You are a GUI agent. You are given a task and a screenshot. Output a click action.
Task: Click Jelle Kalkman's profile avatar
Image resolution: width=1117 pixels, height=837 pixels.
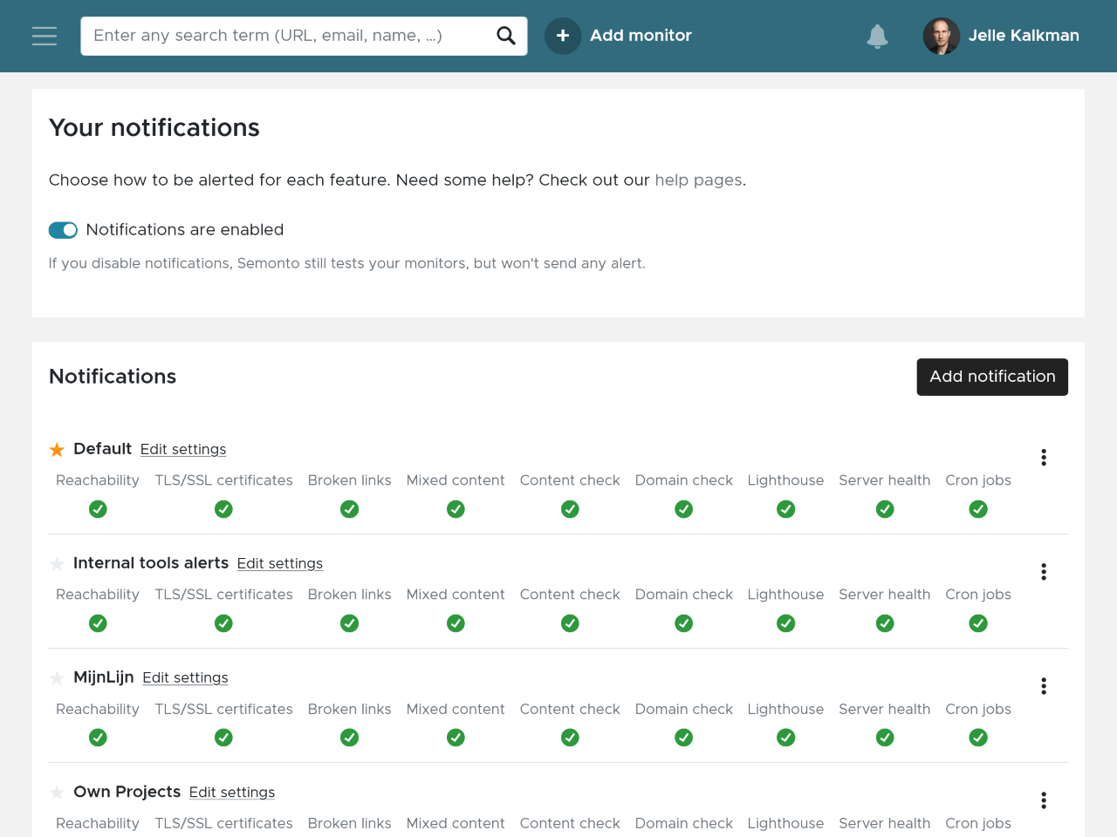942,36
